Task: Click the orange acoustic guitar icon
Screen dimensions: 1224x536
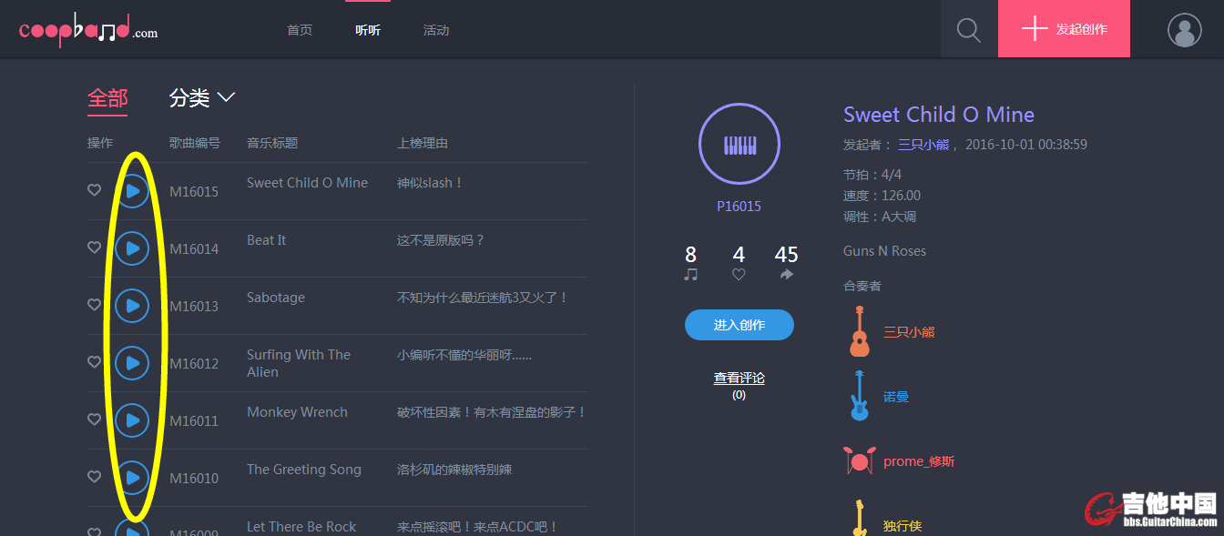Action: tap(860, 331)
